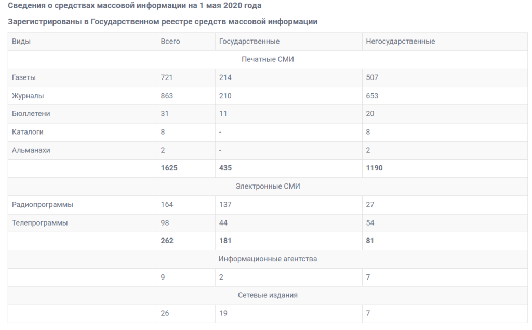Click the 'Виды' column header
Screen dimensions: 532x330
[21, 42]
